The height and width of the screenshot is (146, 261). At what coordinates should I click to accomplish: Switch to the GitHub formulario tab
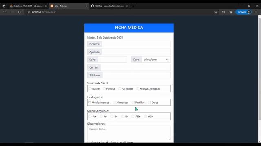pos(109,6)
